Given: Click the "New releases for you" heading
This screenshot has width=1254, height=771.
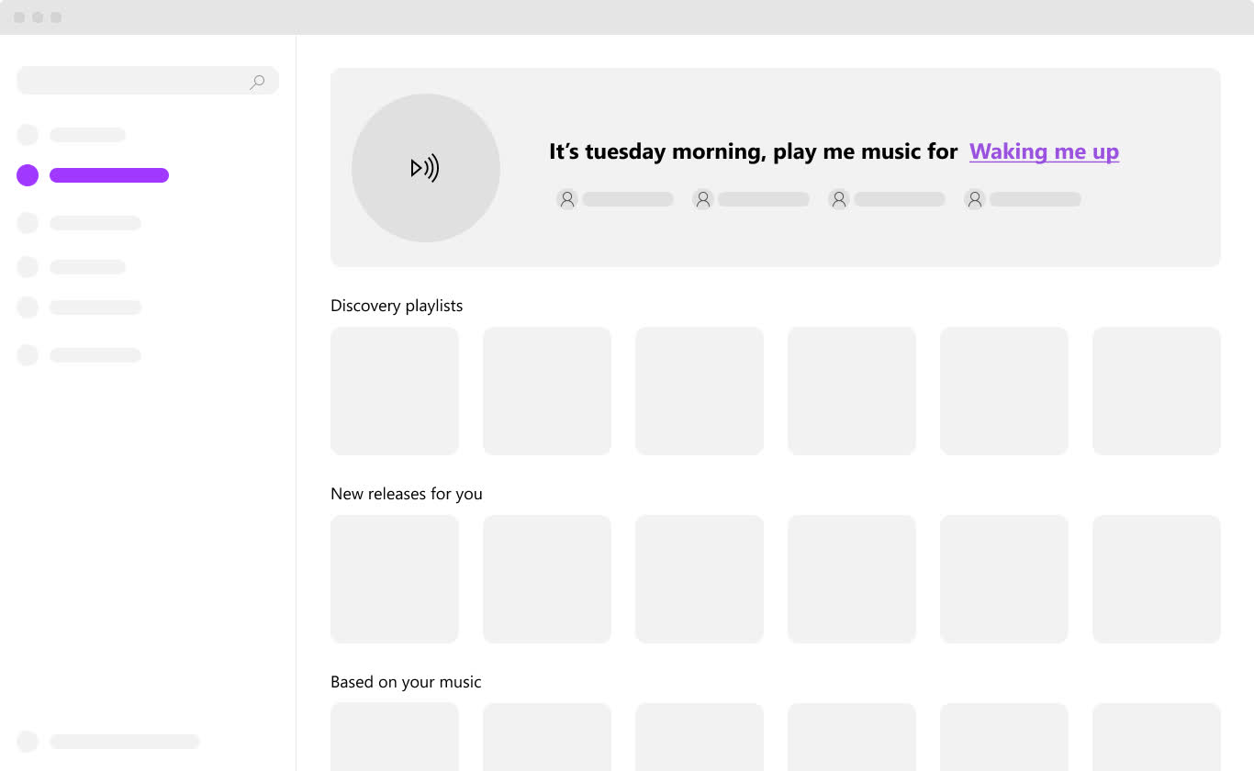Looking at the screenshot, I should coord(407,494).
